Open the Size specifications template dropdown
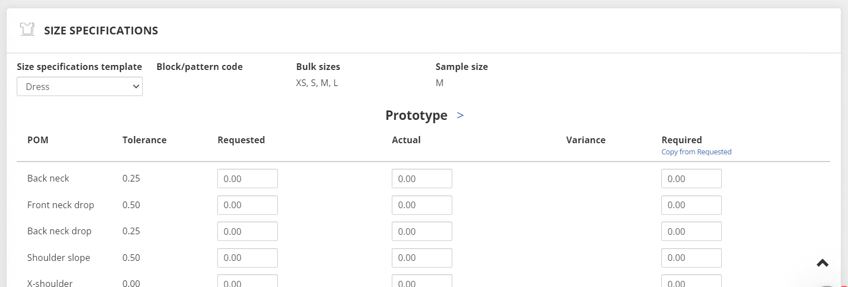Screen dimensions: 848x287 [79, 87]
